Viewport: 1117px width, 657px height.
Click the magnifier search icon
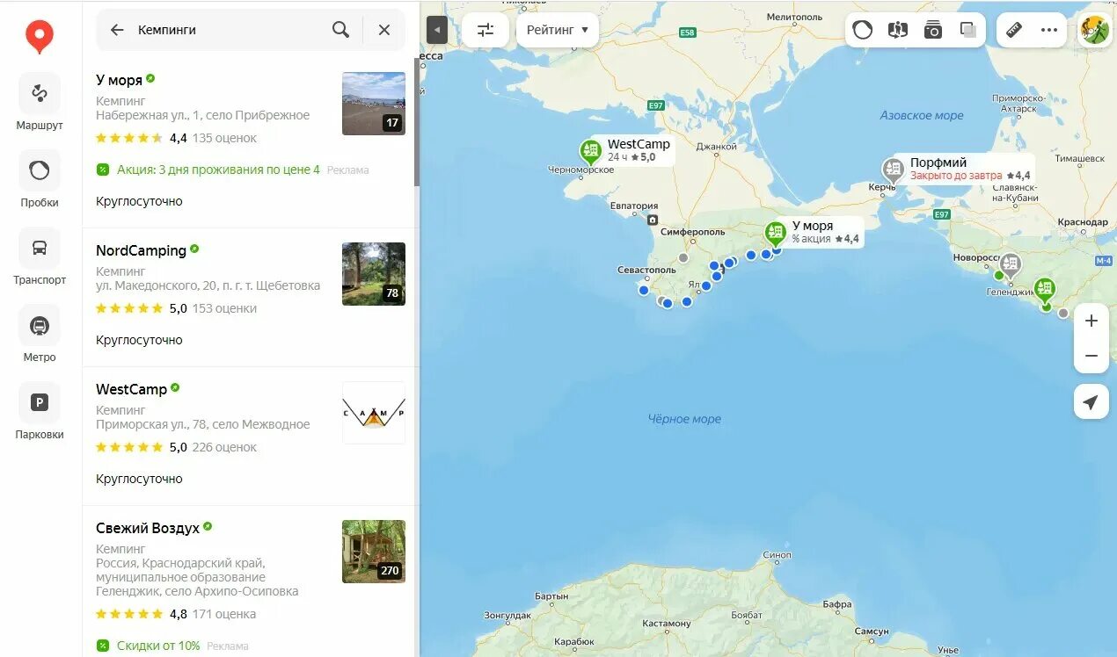pos(341,30)
